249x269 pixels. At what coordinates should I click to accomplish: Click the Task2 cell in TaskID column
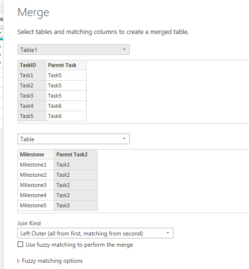(31, 85)
